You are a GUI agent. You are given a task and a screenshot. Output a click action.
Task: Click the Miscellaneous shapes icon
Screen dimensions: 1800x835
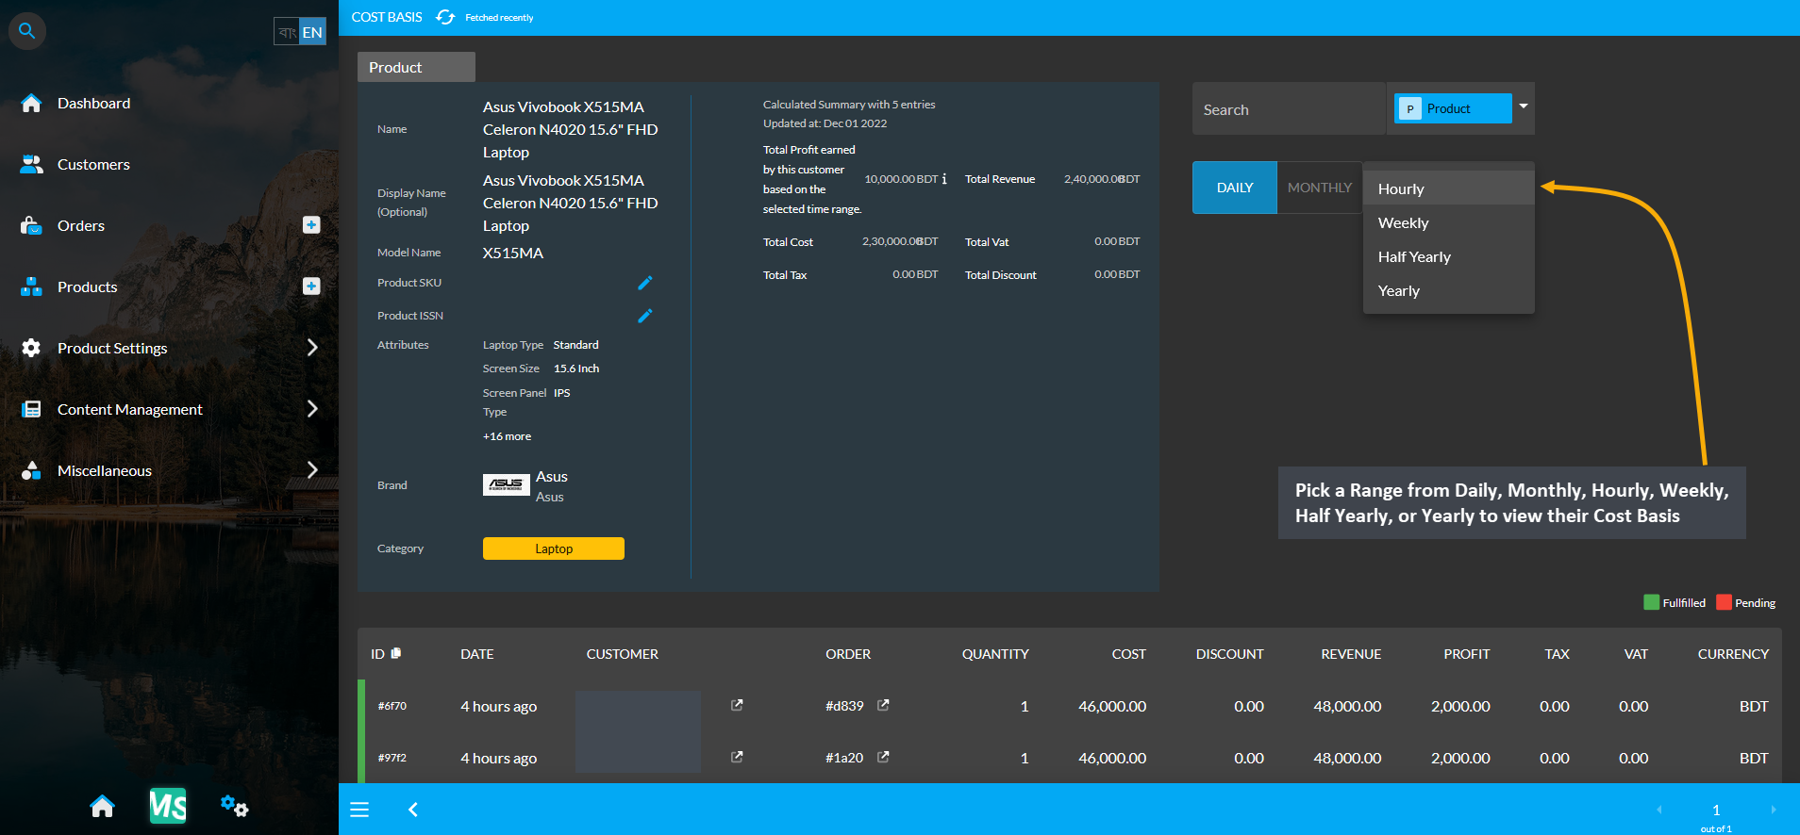pyautogui.click(x=31, y=470)
